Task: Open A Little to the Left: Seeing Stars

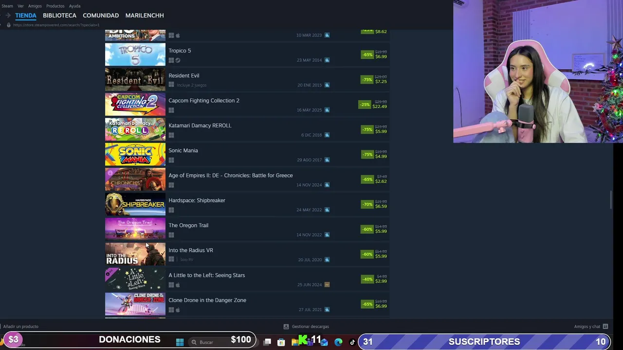Action: 207,275
